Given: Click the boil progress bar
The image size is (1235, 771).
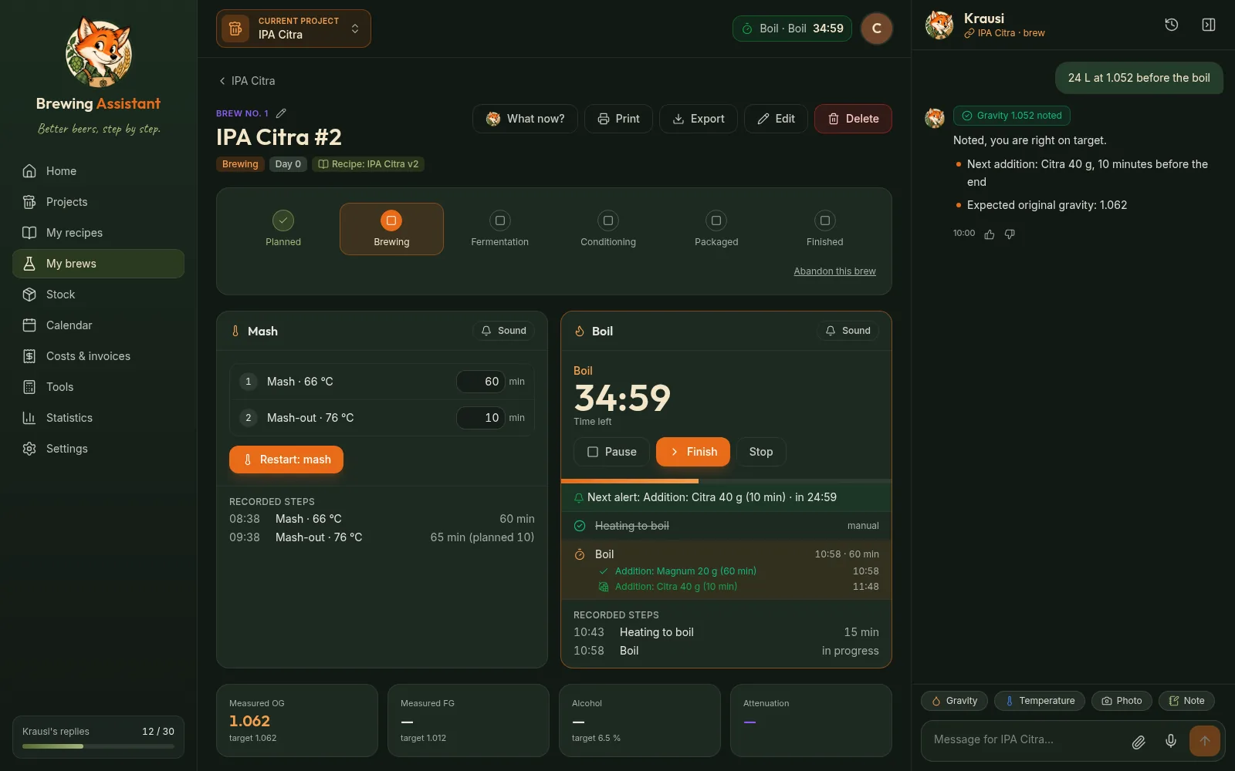Looking at the screenshot, I should point(726,481).
